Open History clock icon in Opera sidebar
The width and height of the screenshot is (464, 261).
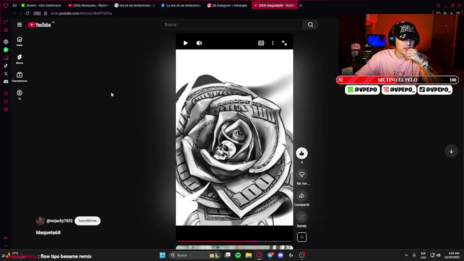(6, 94)
